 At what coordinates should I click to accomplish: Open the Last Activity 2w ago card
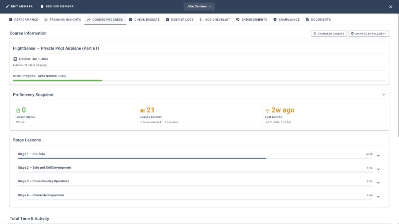(x=324, y=114)
